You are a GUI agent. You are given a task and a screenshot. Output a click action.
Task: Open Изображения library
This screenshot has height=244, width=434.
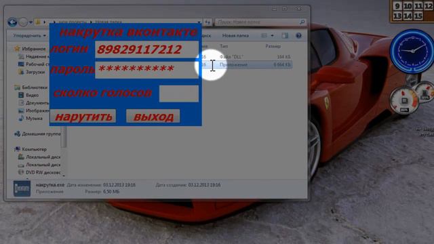(x=33, y=110)
